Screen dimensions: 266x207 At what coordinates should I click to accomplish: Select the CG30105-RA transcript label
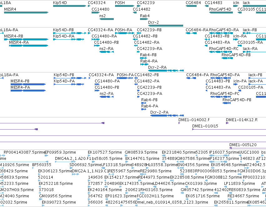(250, 42)
